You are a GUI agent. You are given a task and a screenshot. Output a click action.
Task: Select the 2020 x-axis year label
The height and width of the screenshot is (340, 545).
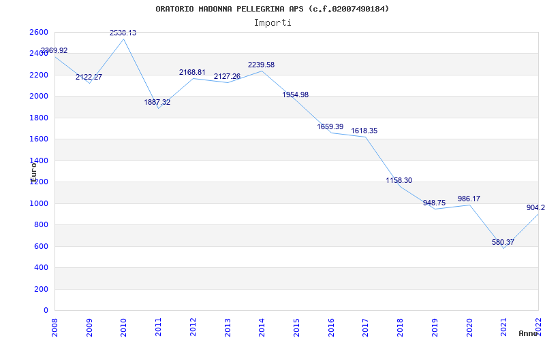(469, 328)
